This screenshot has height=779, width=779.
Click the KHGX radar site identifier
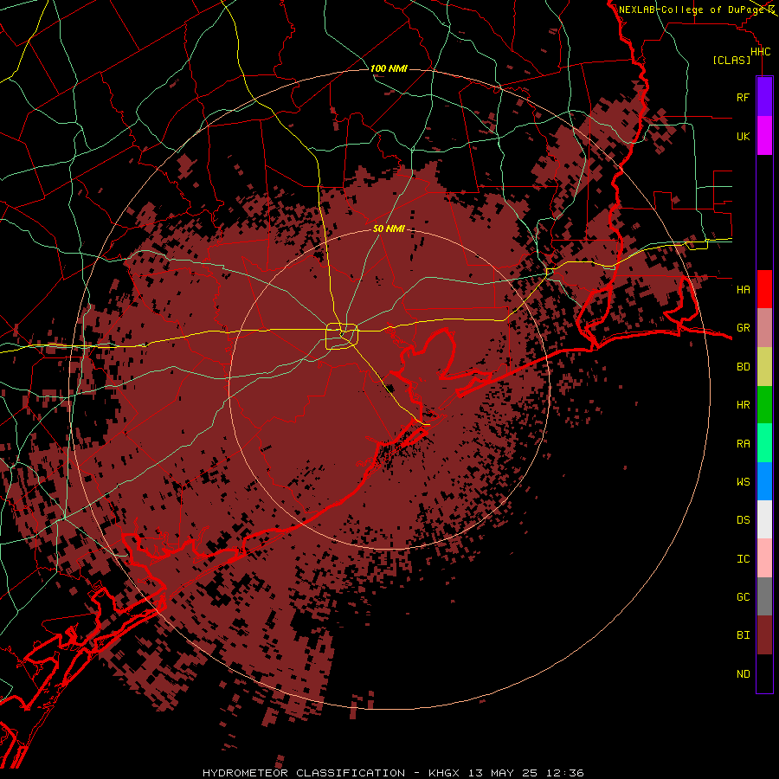444,773
